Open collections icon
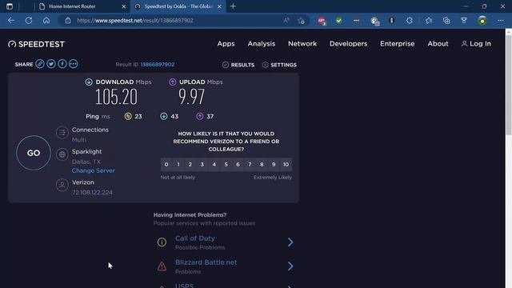Viewport: 512px width, 288px height. (446, 21)
